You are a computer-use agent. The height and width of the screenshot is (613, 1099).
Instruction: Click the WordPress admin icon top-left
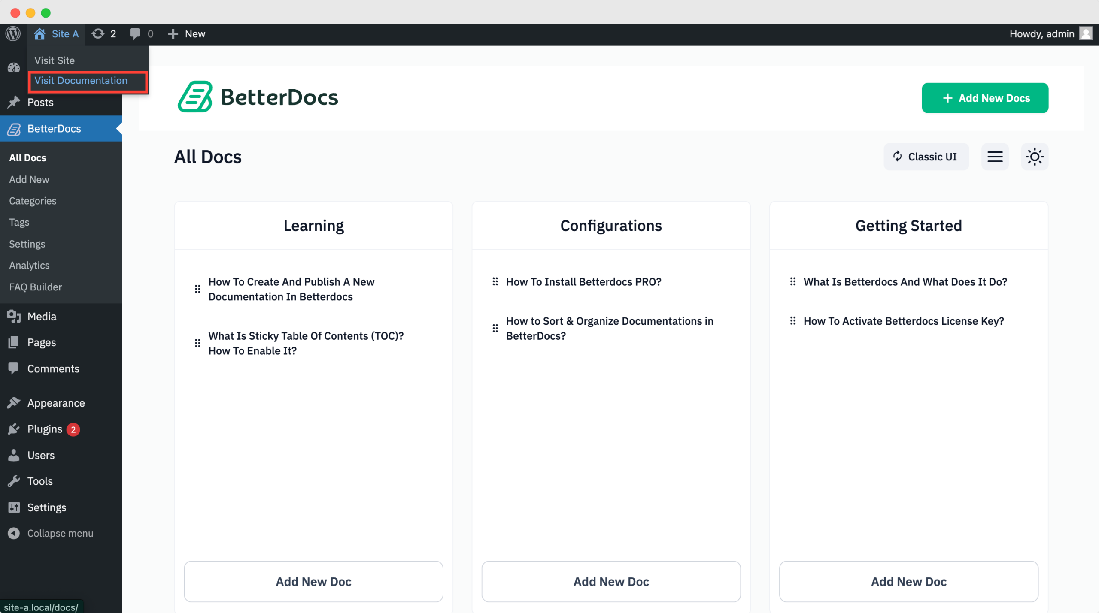13,34
